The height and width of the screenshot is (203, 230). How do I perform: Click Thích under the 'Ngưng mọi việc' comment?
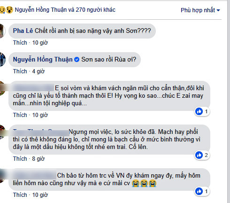pyautogui.click(x=20, y=159)
